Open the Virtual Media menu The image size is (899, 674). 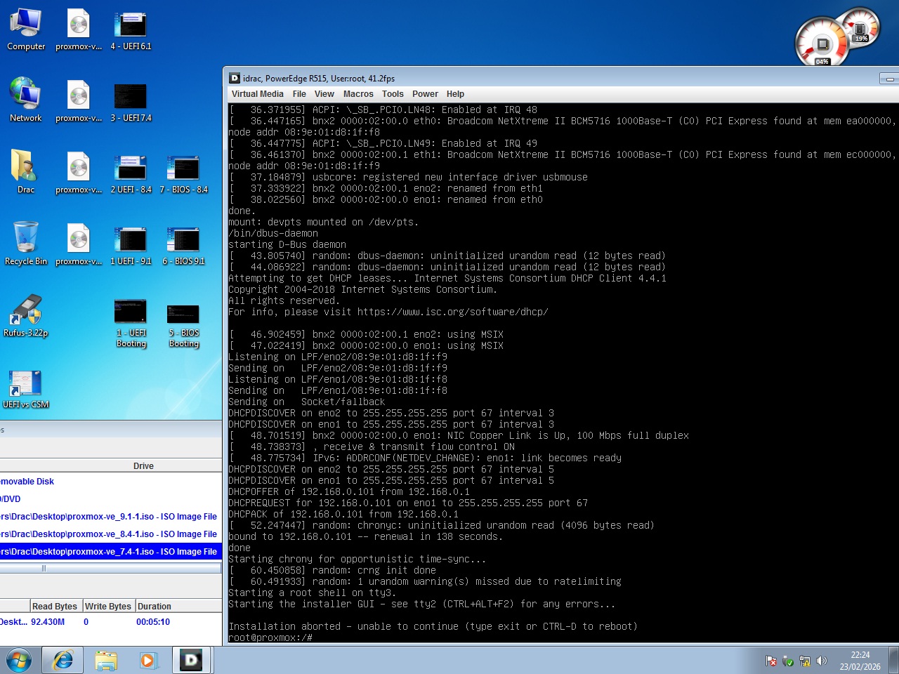click(x=258, y=94)
